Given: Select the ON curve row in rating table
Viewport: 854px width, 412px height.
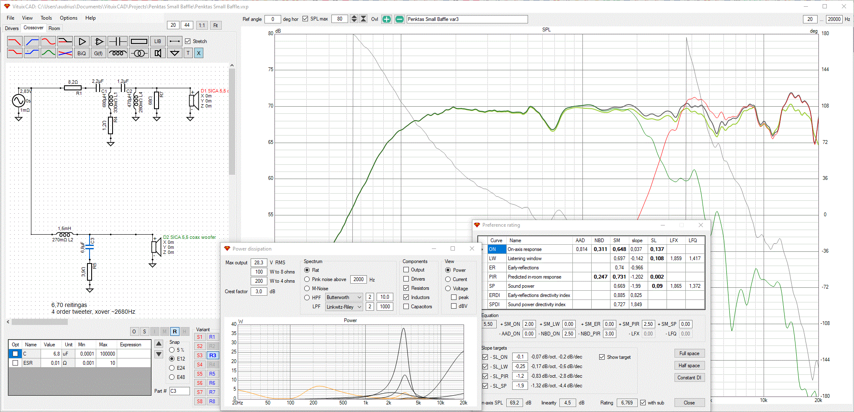Looking at the screenshot, I should [596, 249].
